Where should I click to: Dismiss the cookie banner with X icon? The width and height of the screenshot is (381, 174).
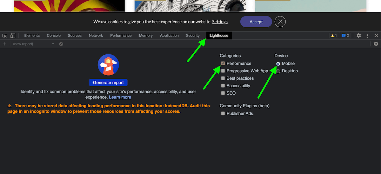(x=280, y=22)
